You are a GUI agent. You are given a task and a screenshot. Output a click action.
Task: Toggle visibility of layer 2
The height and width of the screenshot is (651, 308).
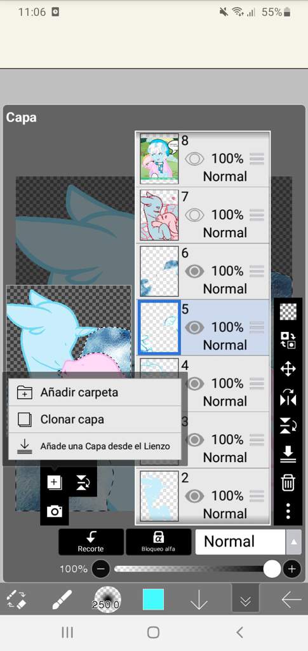pyautogui.click(x=194, y=496)
